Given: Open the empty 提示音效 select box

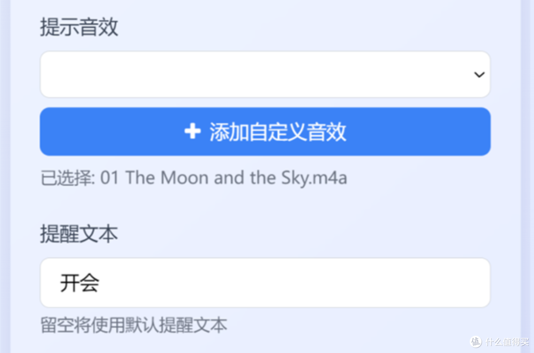Looking at the screenshot, I should 265,75.
